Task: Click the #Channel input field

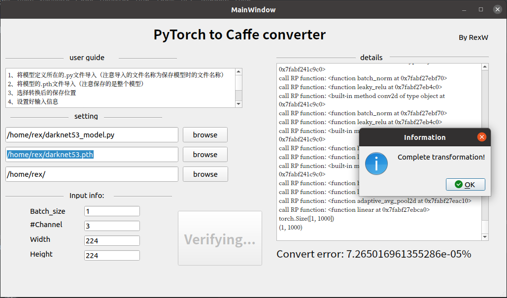Action: 112,226
